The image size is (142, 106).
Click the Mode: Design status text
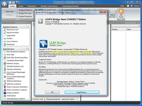coord(8,103)
